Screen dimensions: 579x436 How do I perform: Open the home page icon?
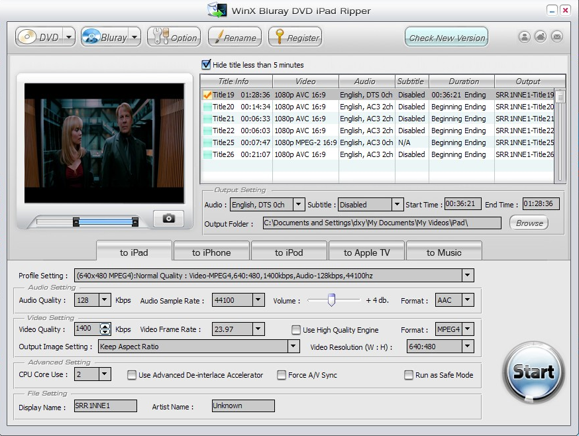tap(541, 37)
